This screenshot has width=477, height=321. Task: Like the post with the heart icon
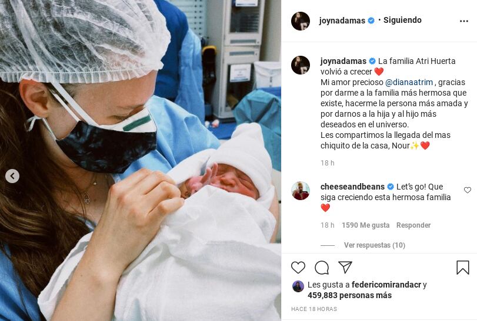(x=298, y=268)
